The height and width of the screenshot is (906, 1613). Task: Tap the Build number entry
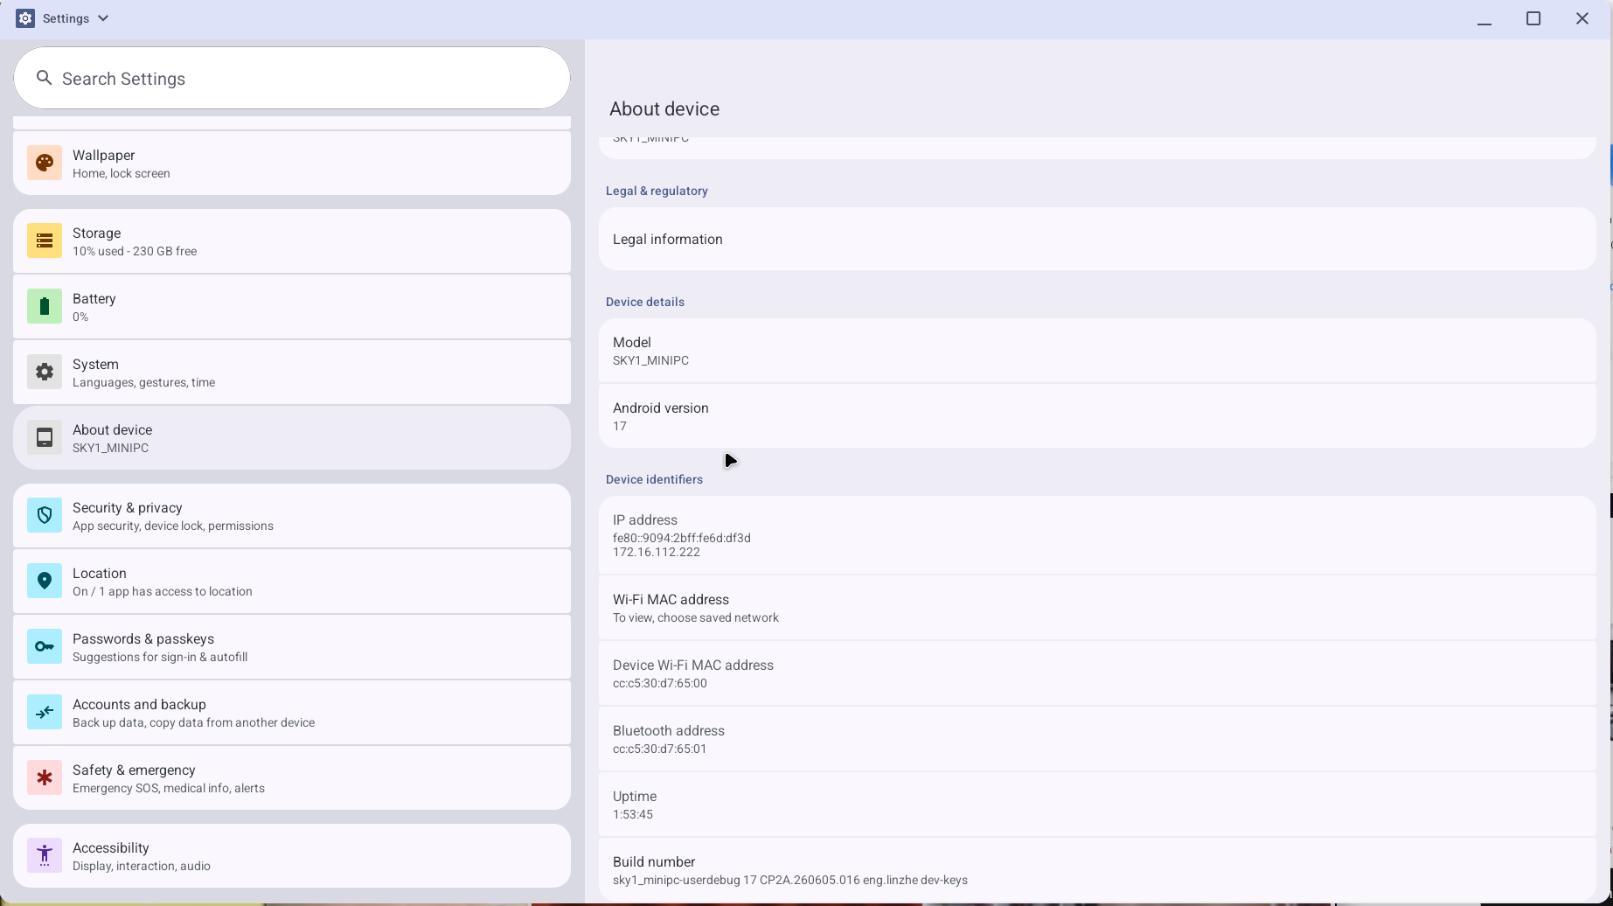(1097, 870)
